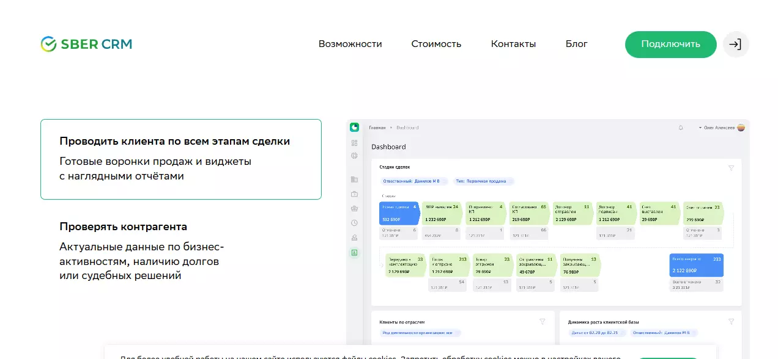Click the 'Всего отменено 32' summary box
Screen dimensions: 778x359
point(697,285)
